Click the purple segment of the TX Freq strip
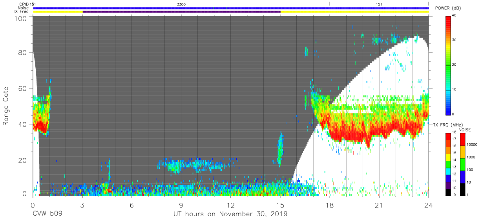Screen dimensions: 482x222 pyautogui.click(x=181, y=12)
